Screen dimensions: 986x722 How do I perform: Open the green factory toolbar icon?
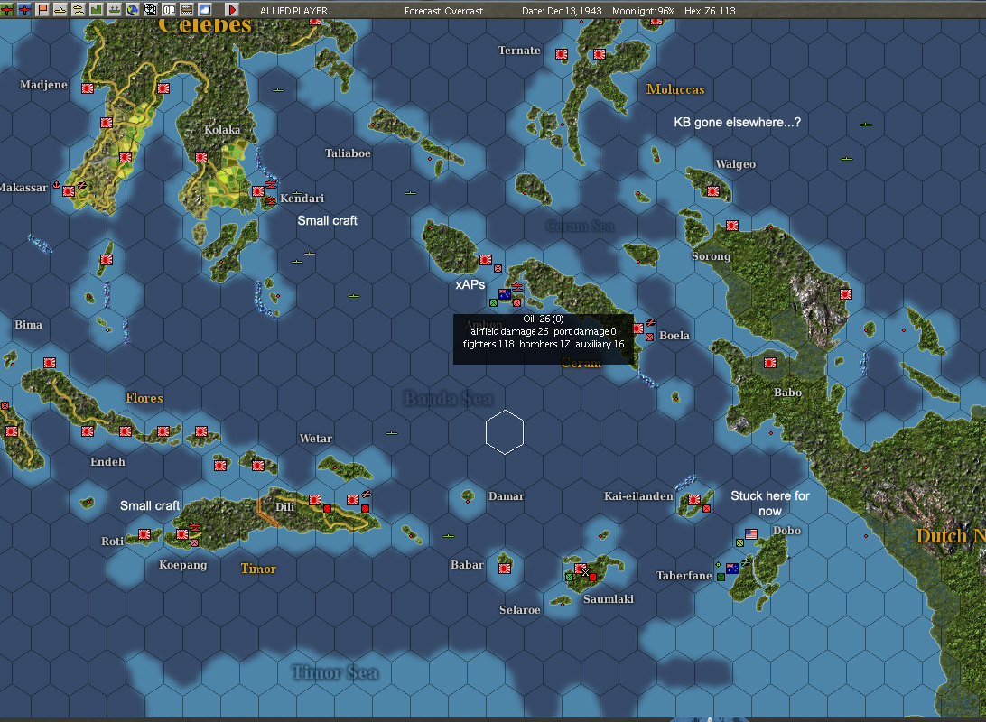[97, 9]
